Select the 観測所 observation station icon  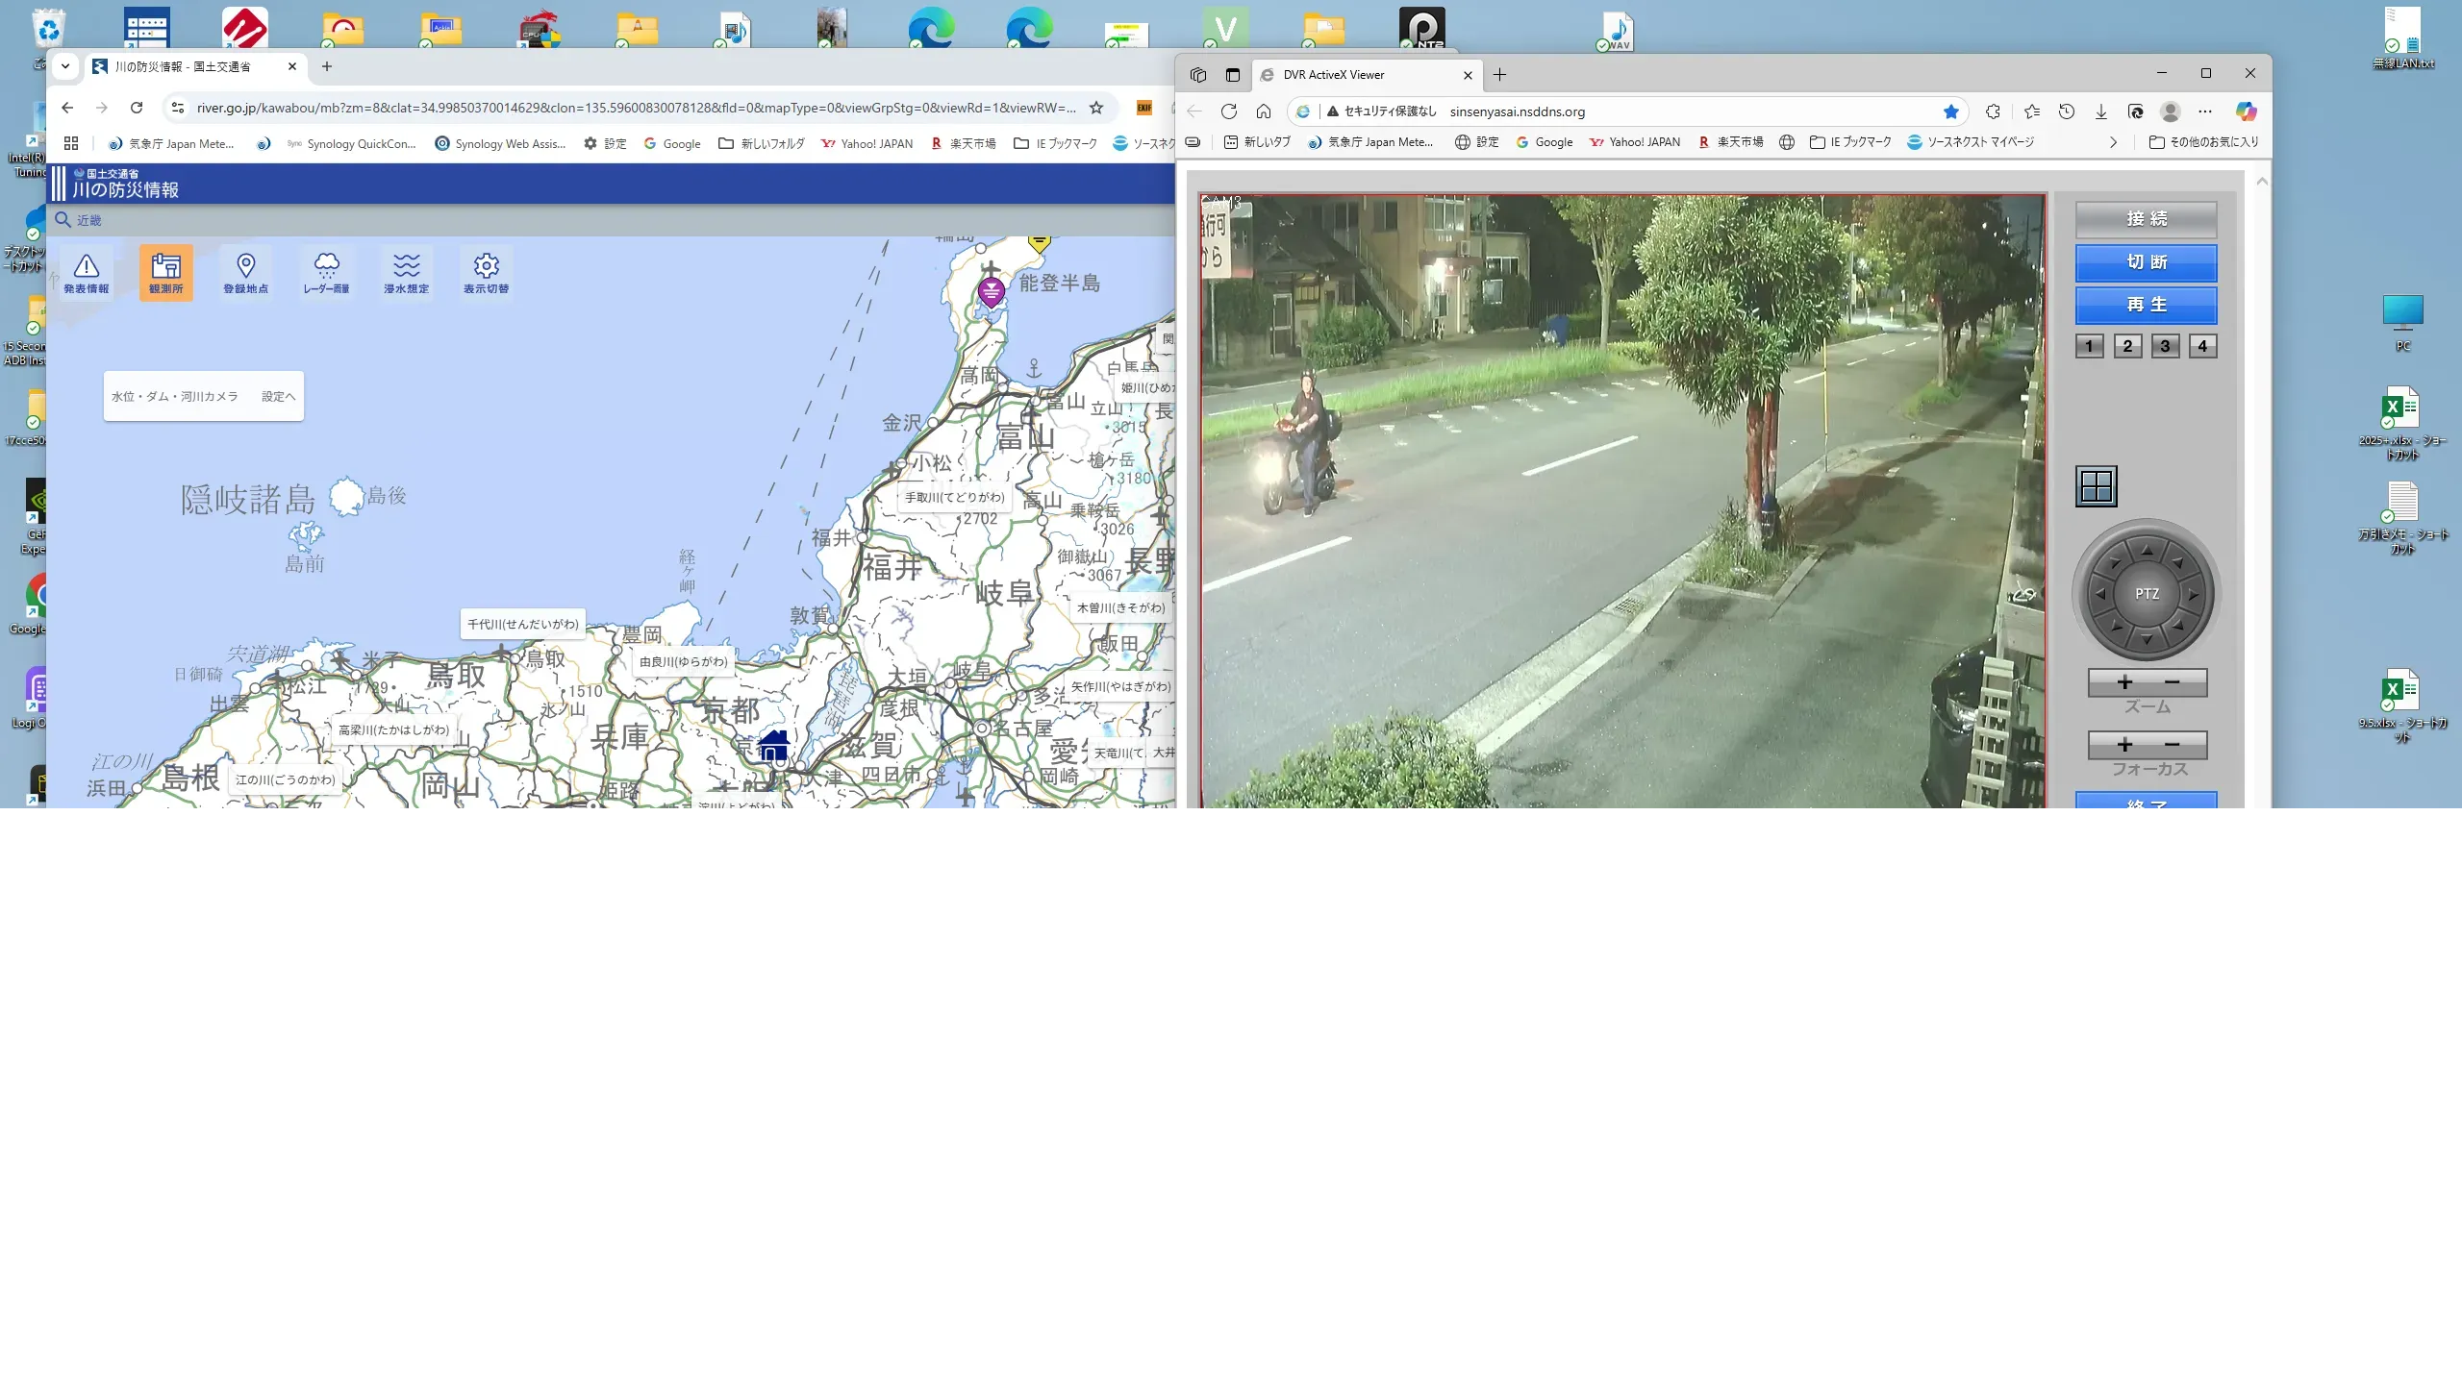click(x=165, y=272)
